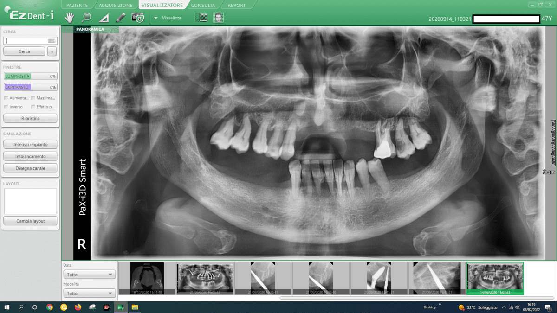Click the face photo icon
The height and width of the screenshot is (313, 557).
point(218,18)
